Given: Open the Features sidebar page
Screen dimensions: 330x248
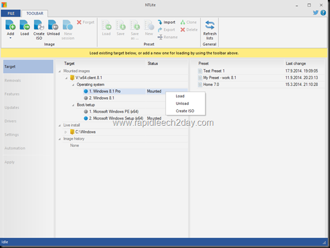Looking at the screenshot, I should (28, 94).
